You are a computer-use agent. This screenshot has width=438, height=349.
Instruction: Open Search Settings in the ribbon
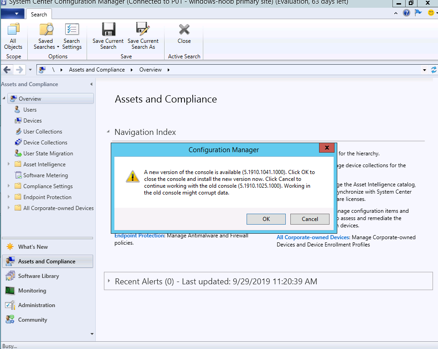click(x=72, y=36)
